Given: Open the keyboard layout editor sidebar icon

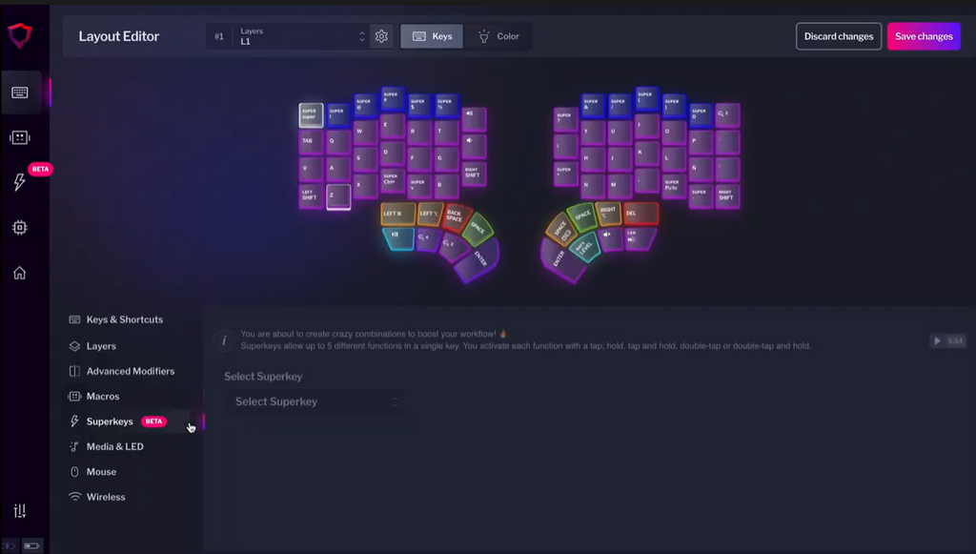Looking at the screenshot, I should (x=20, y=92).
